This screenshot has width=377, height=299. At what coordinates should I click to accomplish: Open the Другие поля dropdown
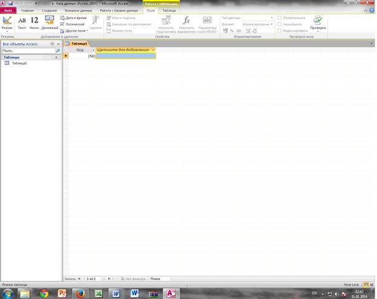(x=74, y=31)
